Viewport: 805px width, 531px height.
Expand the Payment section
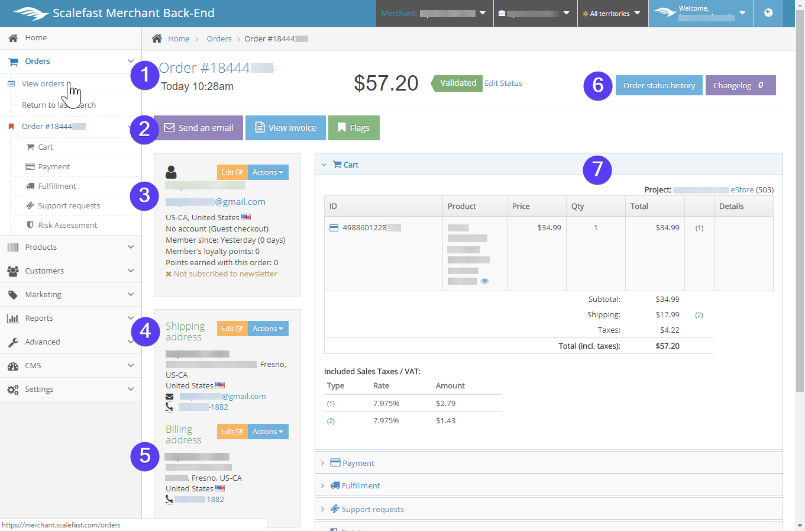[x=358, y=463]
